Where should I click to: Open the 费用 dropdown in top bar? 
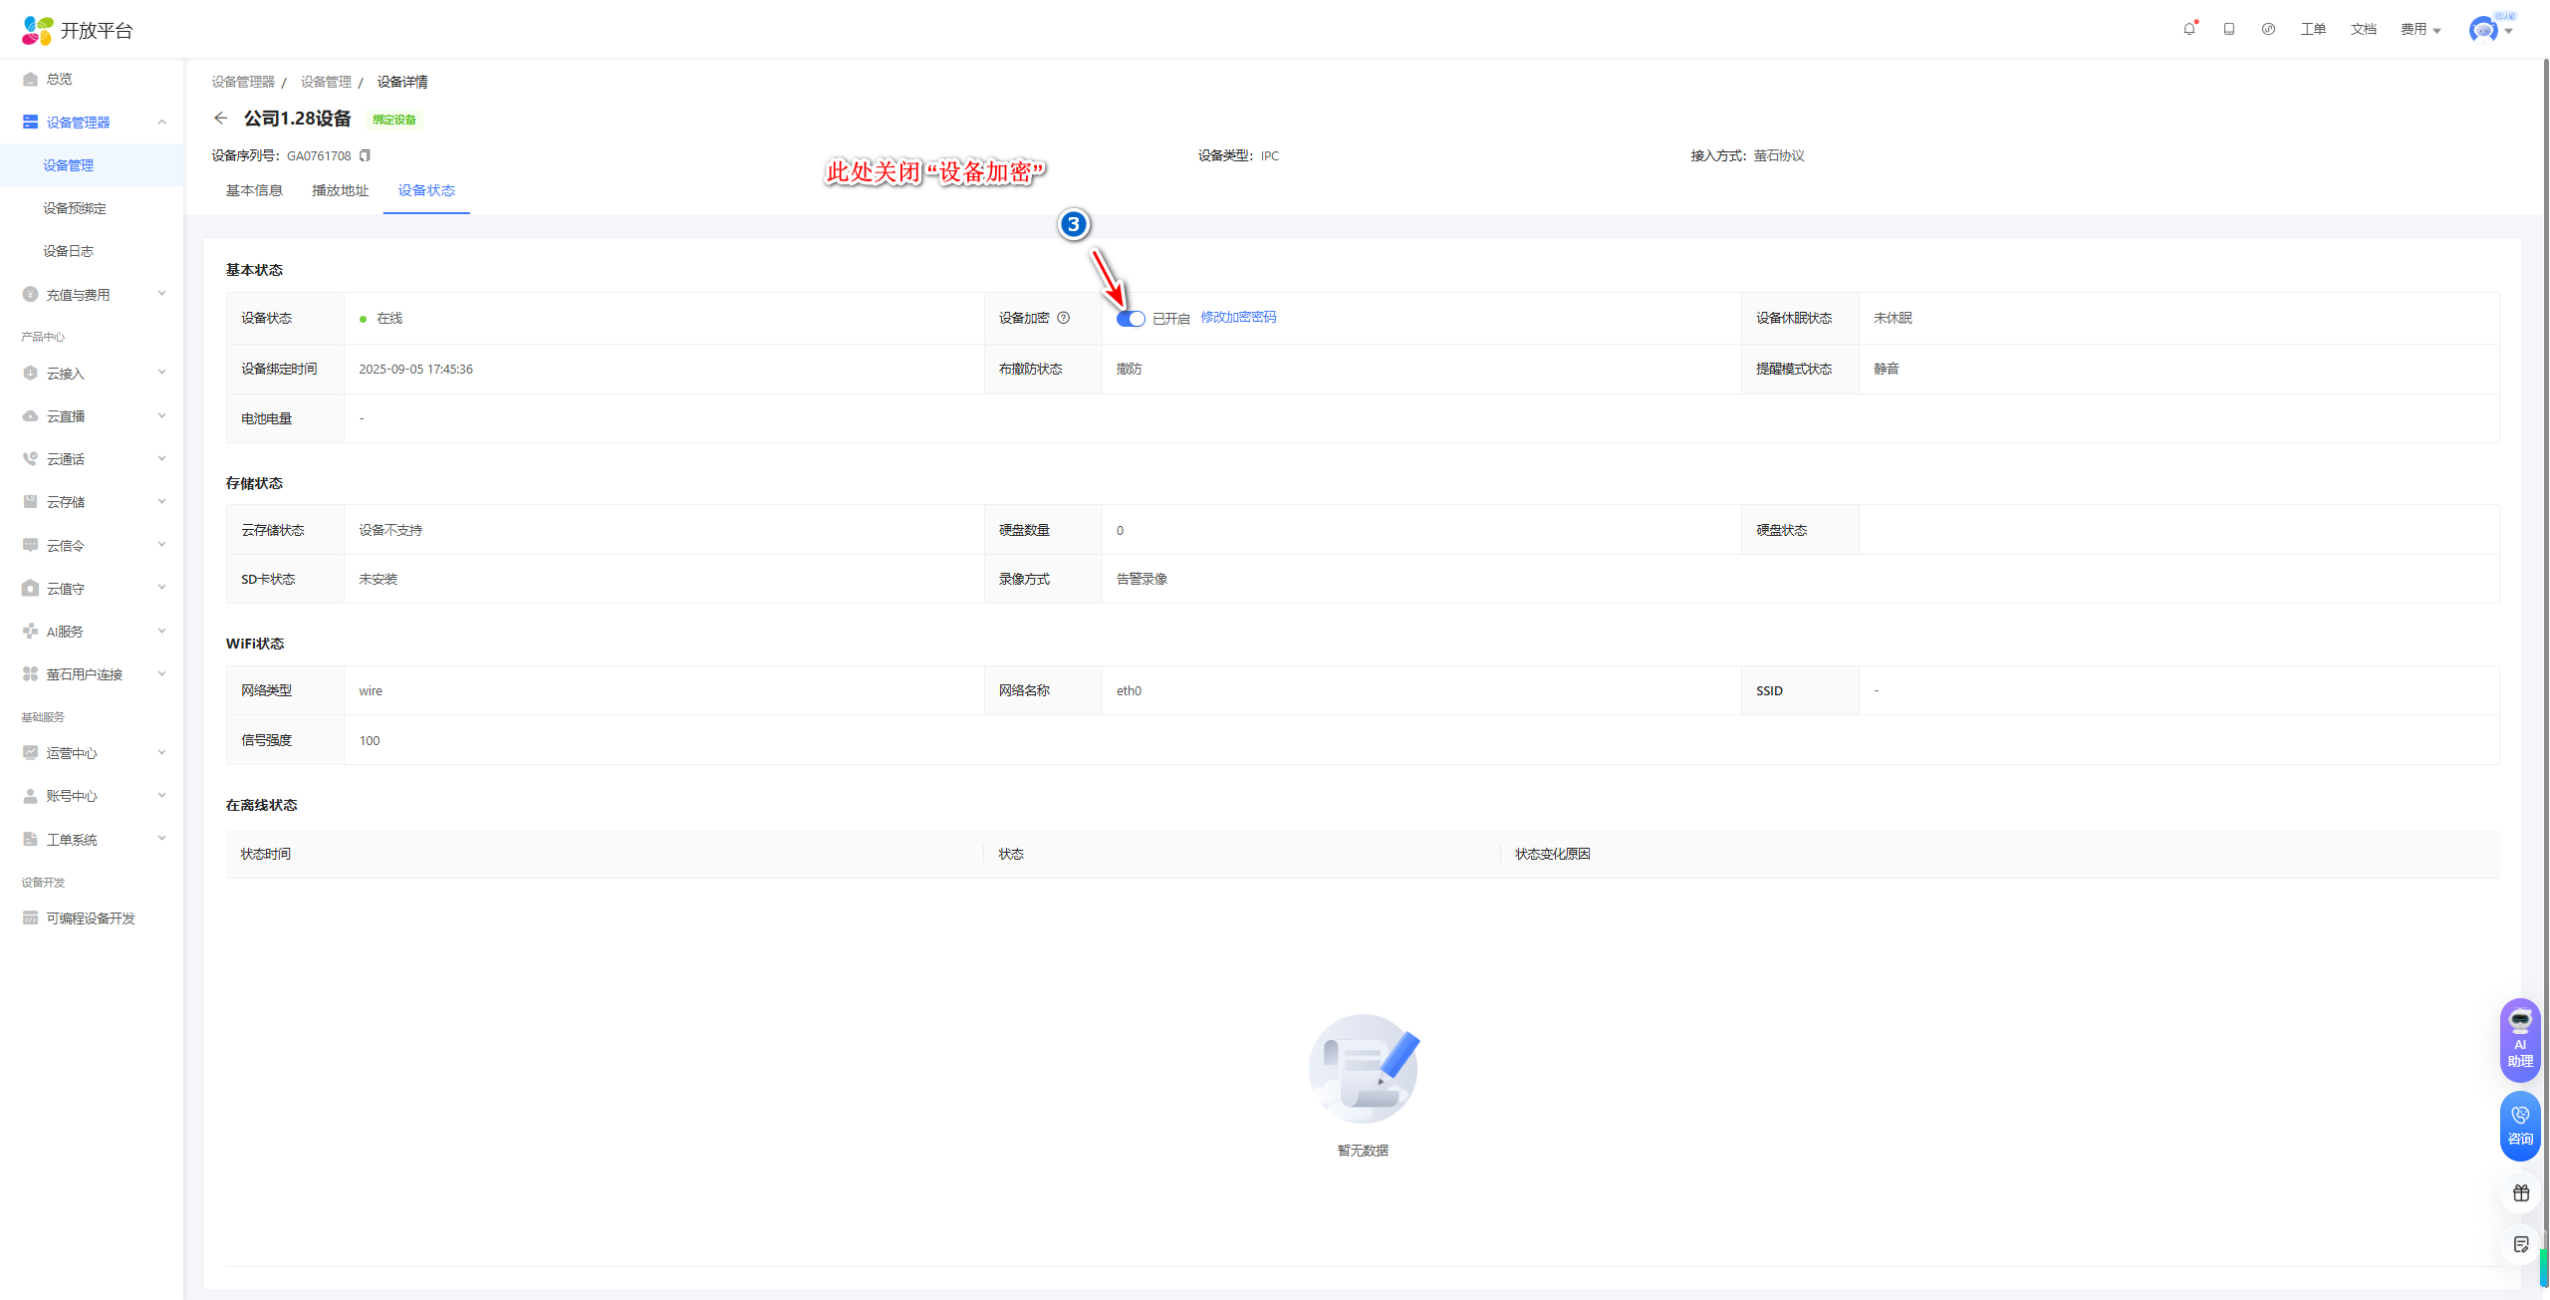(2421, 30)
